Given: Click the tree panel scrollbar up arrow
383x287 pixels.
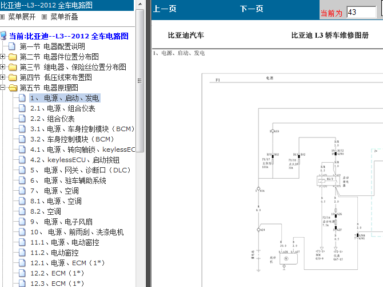Looking at the screenshot, I should click(x=140, y=4).
